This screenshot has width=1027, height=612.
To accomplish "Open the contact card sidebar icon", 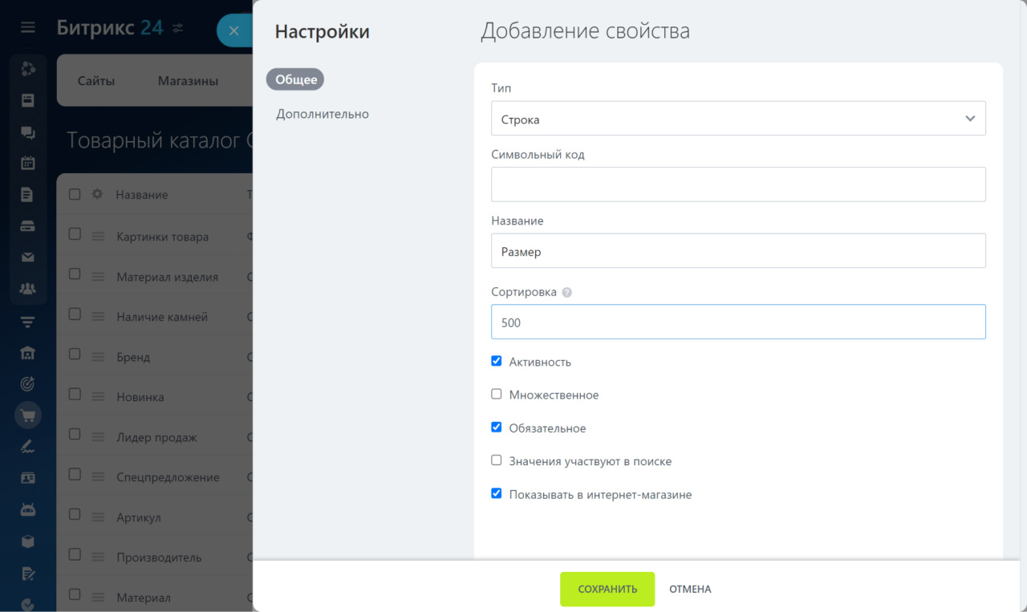I will click(28, 478).
